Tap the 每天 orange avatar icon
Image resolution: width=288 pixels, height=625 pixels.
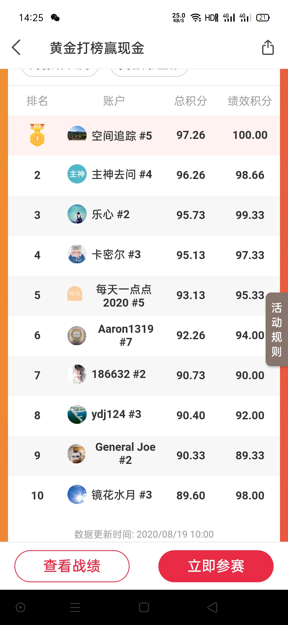(75, 294)
